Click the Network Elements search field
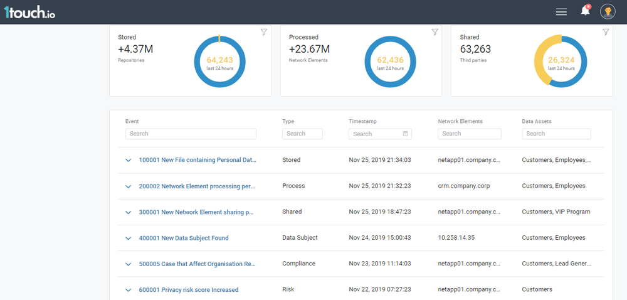The width and height of the screenshot is (627, 300). tap(469, 134)
